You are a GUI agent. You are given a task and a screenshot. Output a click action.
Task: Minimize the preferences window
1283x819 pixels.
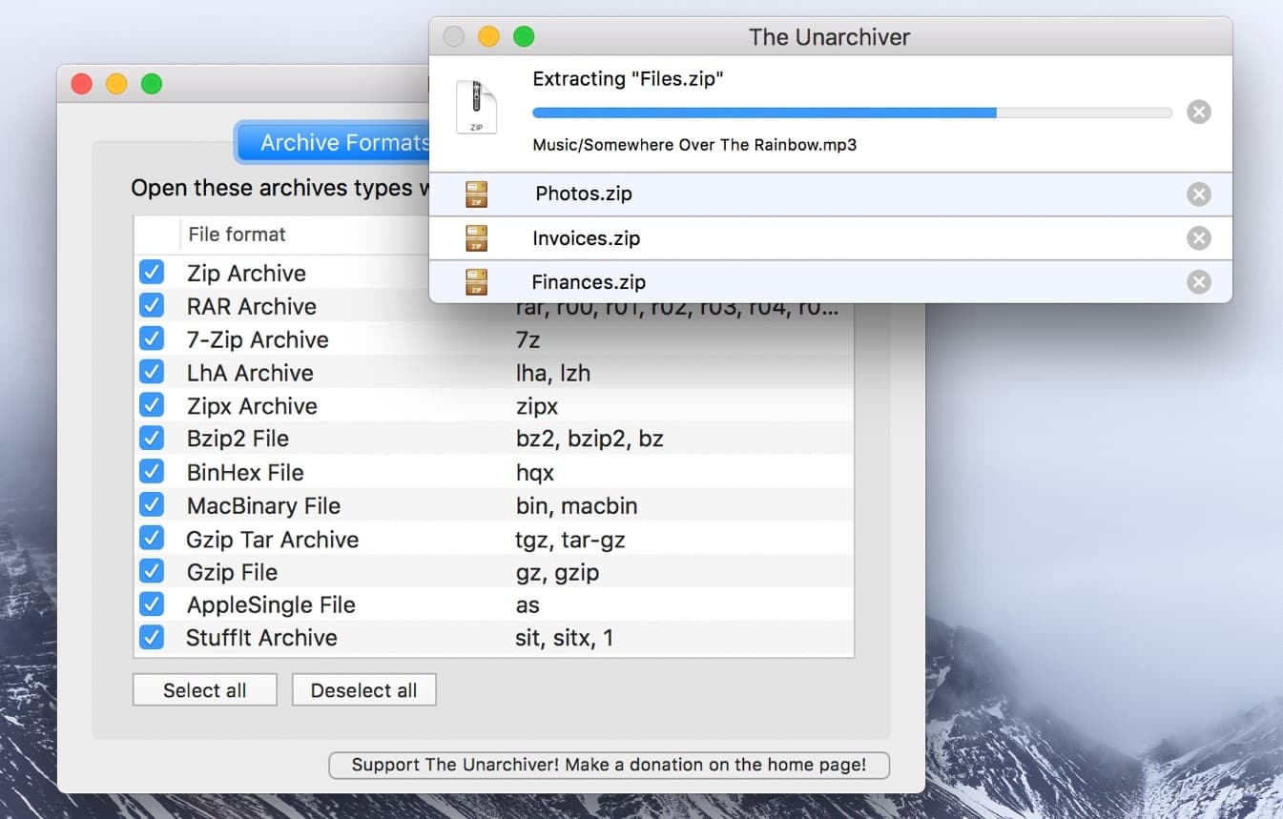(x=116, y=84)
